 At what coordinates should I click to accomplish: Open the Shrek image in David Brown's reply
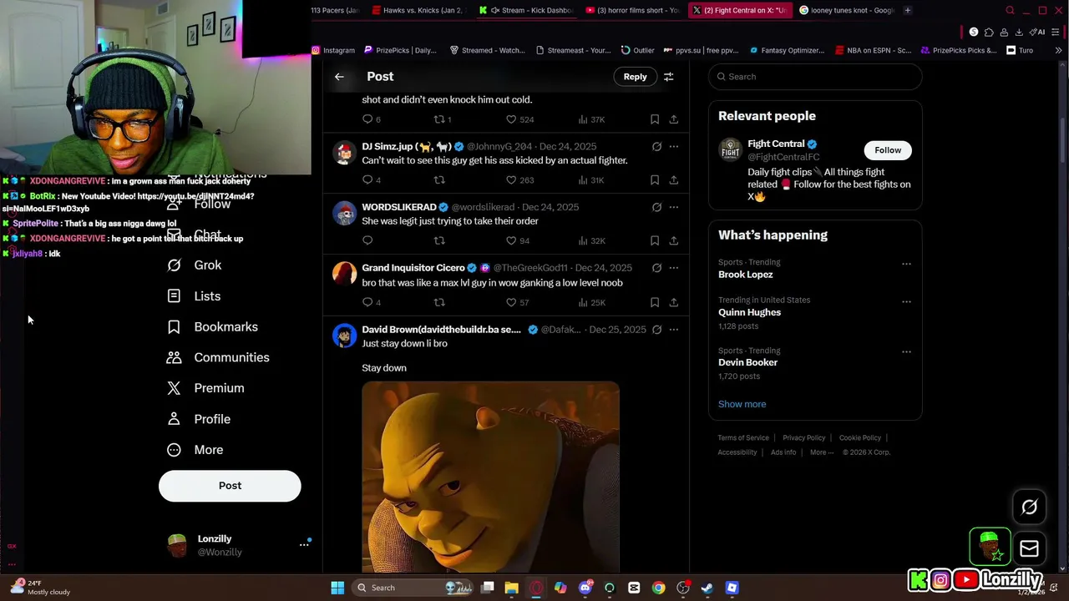[491, 477]
